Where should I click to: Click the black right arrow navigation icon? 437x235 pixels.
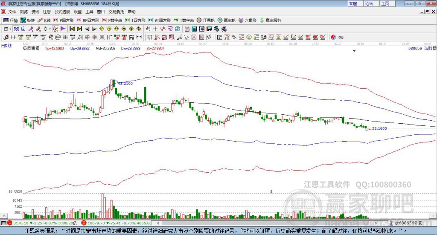(94, 29)
